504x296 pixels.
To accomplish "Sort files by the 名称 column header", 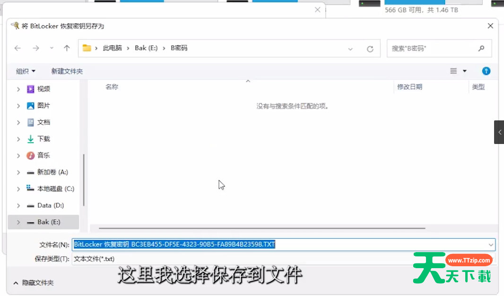I will pos(112,86).
